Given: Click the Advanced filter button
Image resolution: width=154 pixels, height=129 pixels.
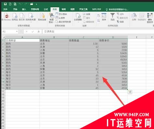Looking at the screenshot, I should (120, 22).
